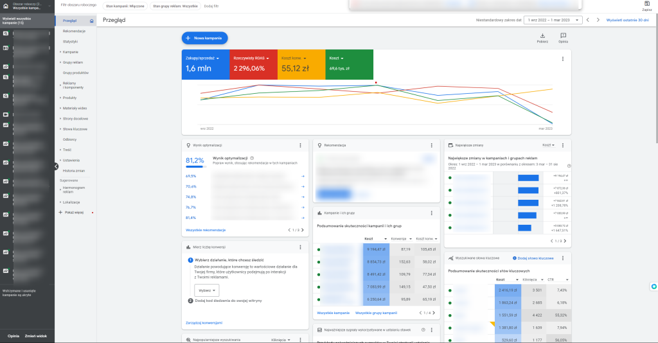
Task: Open Wszystkie rekomendacje link
Action: [x=206, y=230]
